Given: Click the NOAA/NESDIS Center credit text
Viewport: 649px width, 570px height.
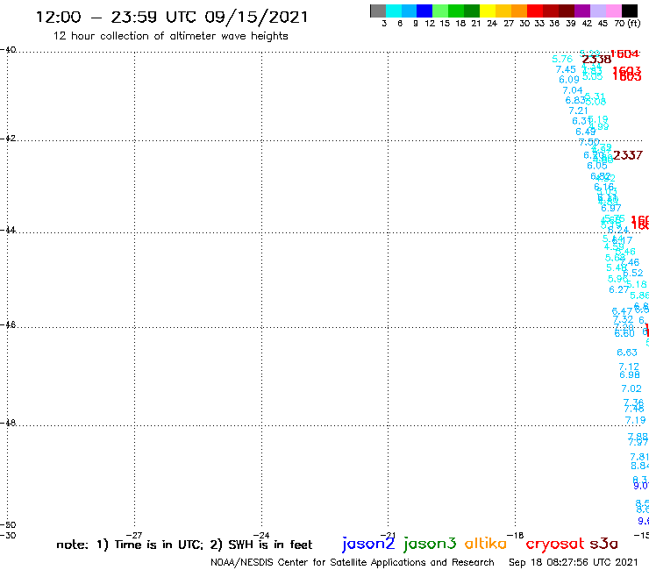Looking at the screenshot, I should pyautogui.click(x=353, y=562).
